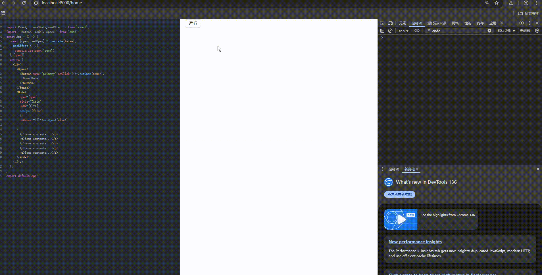Select the inspect element tool icon
The width and height of the screenshot is (542, 275).
pyautogui.click(x=382, y=23)
